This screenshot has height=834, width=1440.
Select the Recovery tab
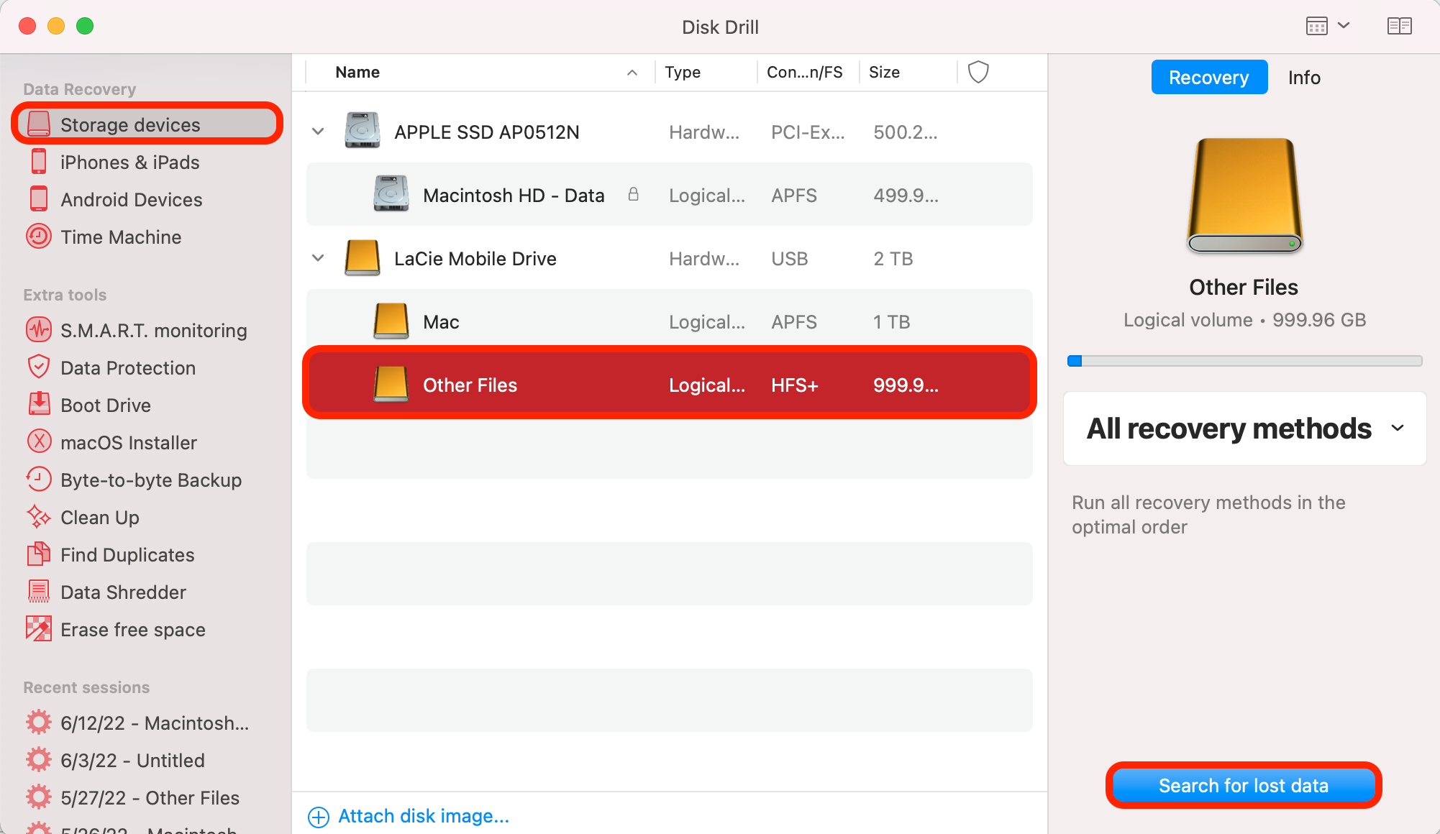click(1208, 76)
